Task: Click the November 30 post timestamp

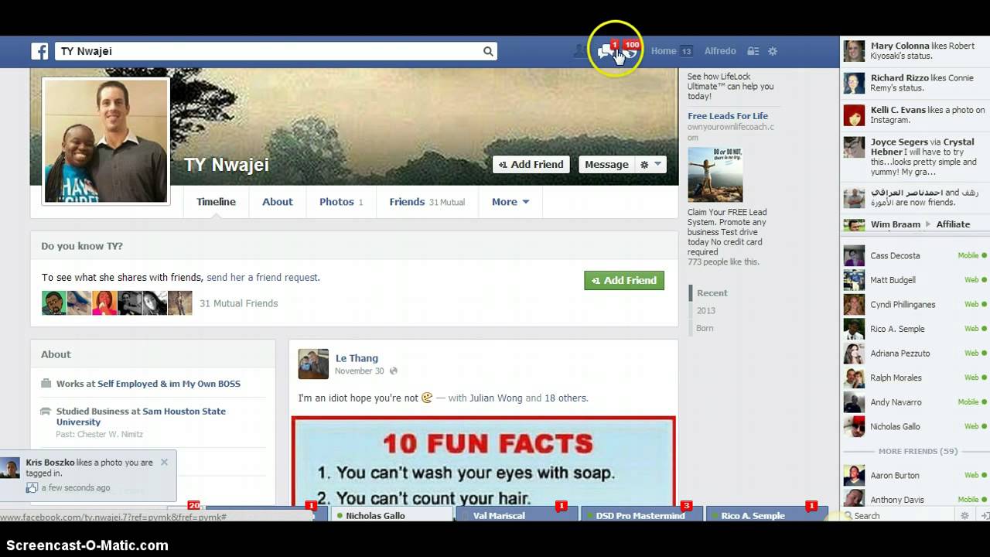Action: (x=359, y=371)
